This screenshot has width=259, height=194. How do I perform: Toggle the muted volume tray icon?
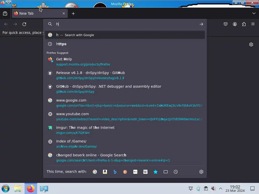pyautogui.click(x=213, y=188)
